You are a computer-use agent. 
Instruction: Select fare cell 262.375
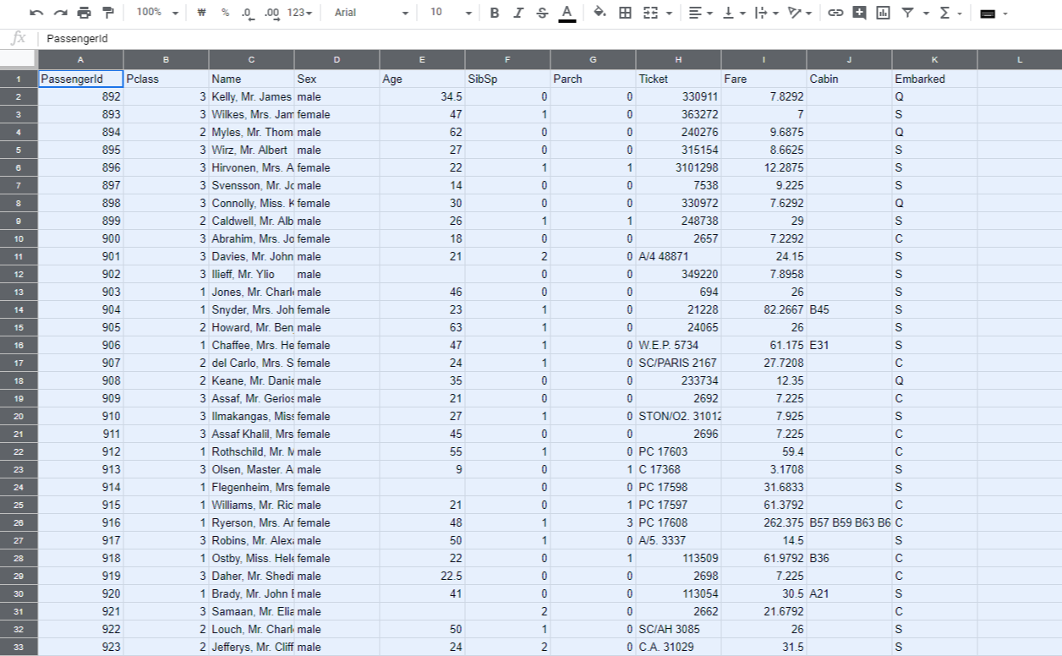(764, 522)
